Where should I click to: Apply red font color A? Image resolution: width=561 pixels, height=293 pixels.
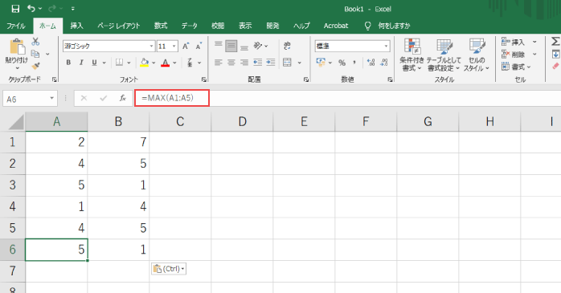tap(165, 63)
